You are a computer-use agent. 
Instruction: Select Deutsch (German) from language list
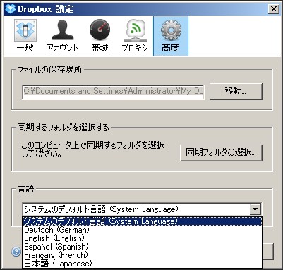point(142,230)
